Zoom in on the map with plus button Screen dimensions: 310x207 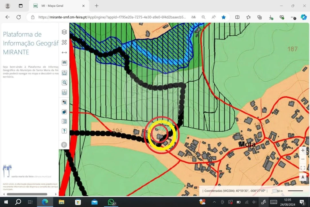[303, 150]
